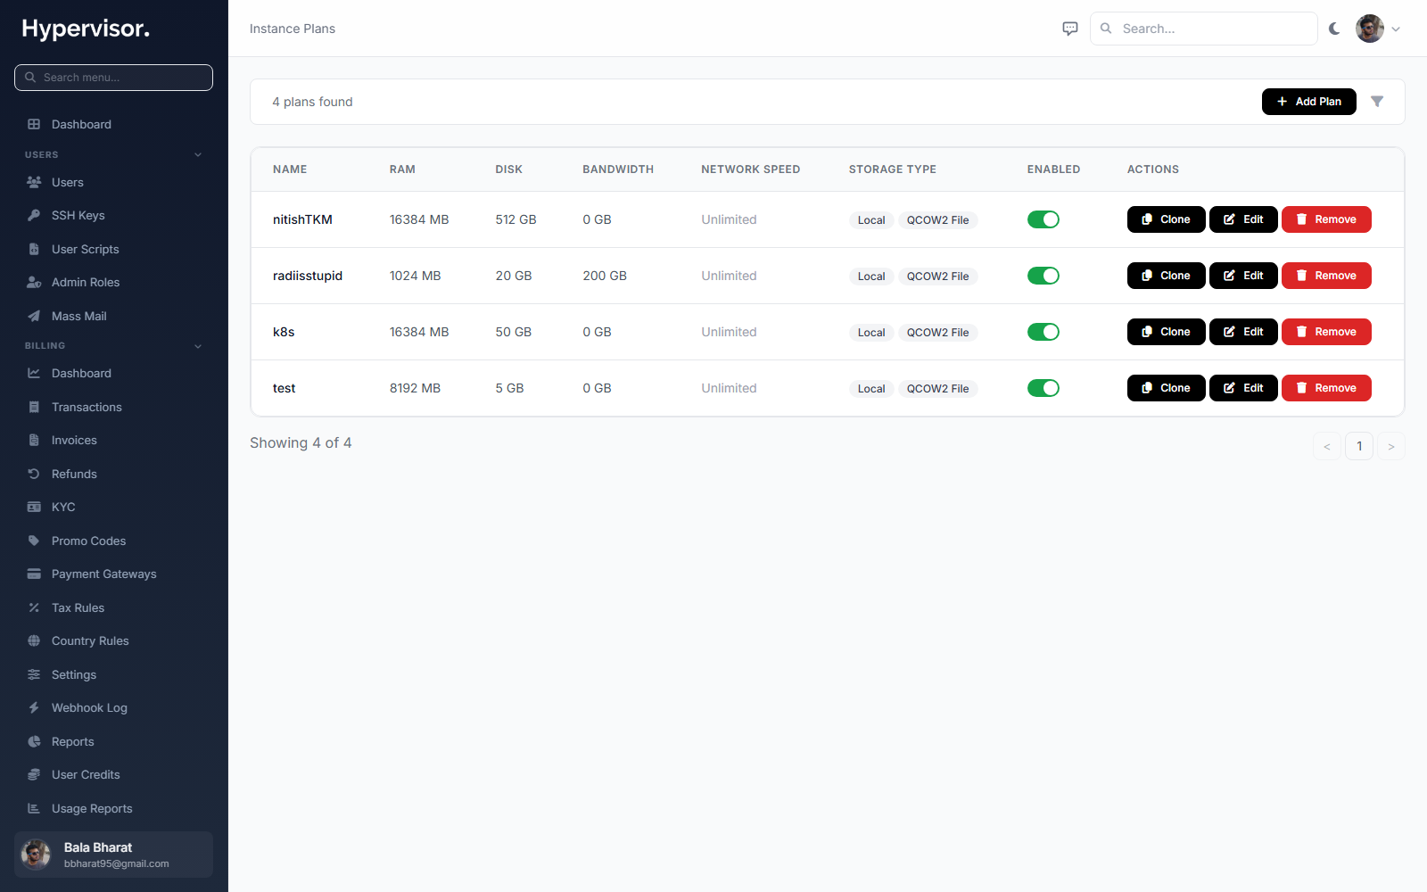This screenshot has height=892, width=1427.
Task: Click the Usage Reports chart icon
Action: pyautogui.click(x=34, y=808)
